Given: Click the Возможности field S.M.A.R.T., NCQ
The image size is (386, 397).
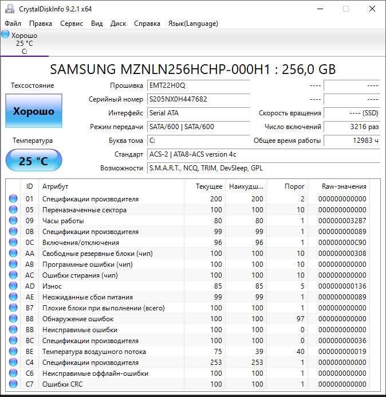Looking at the screenshot, I should point(263,168).
